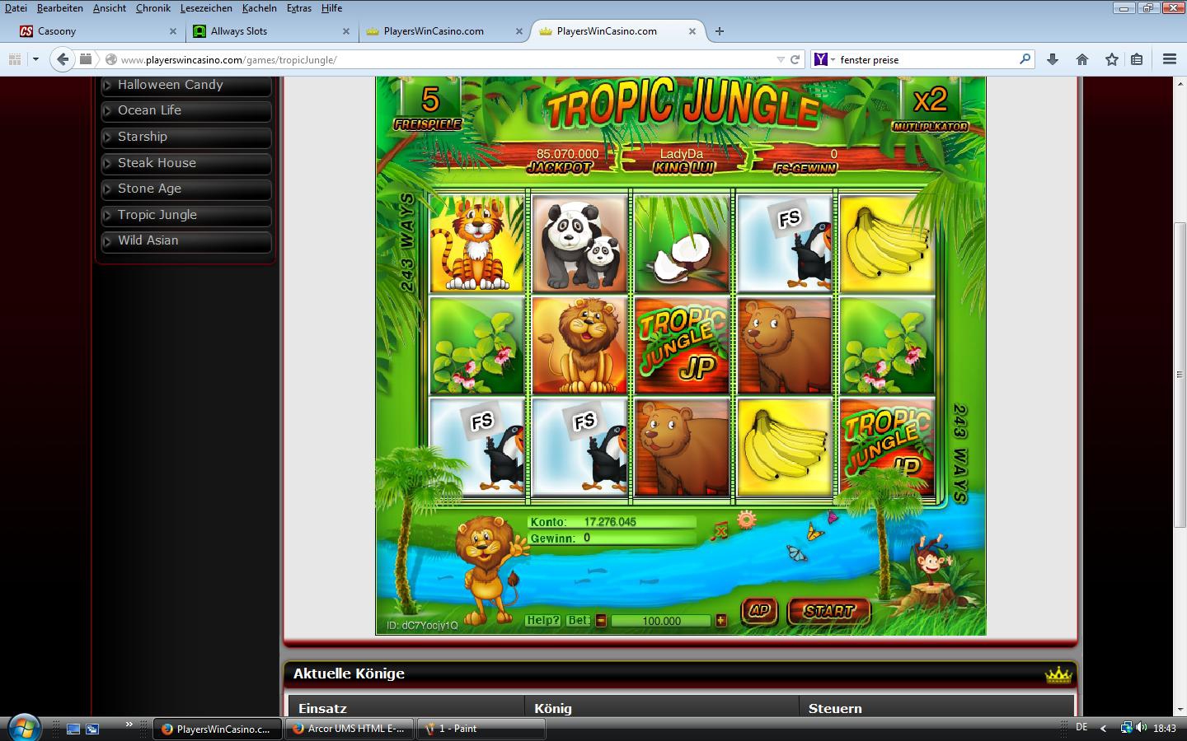This screenshot has height=741, width=1187.
Task: Open game settings gear icon
Action: click(x=746, y=520)
